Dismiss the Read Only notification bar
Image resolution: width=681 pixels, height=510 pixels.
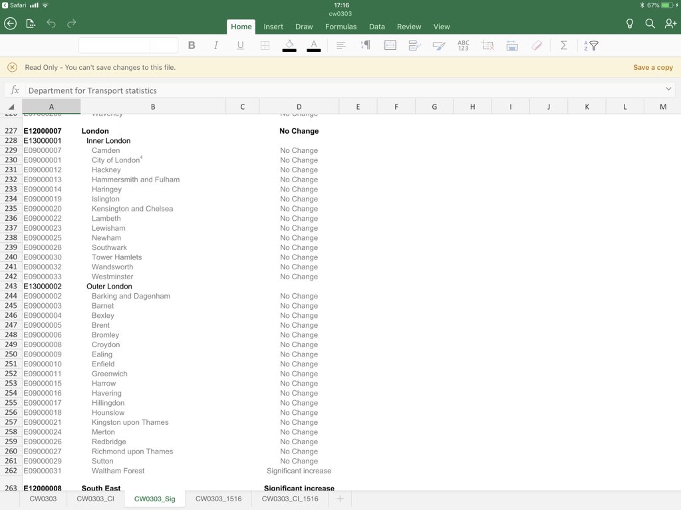(12, 67)
